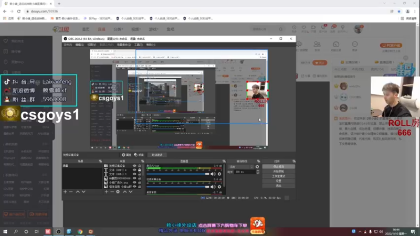Expand the 游戏 dropdown in the Douyu navigation
420x236 pixels.
[153, 29]
